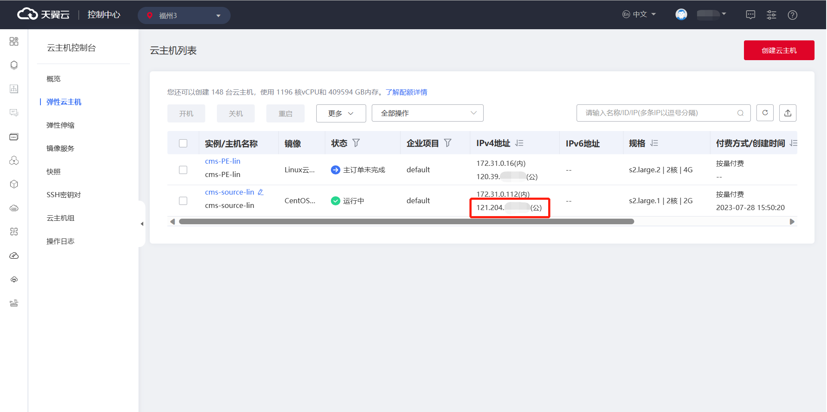Image resolution: width=827 pixels, height=412 pixels.
Task: Click the cloud monitor gauge icon in left rail
Action: coord(14,256)
